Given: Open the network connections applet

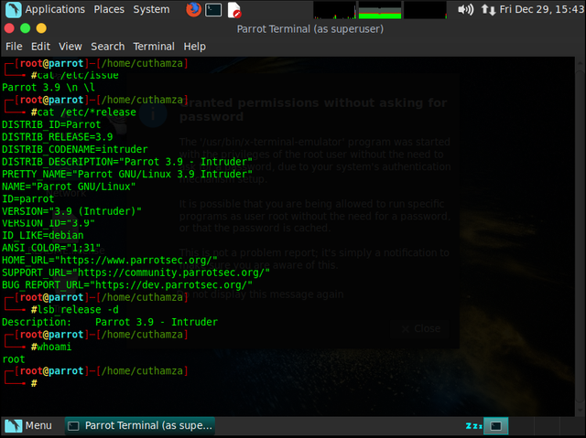Looking at the screenshot, I should click(x=488, y=9).
